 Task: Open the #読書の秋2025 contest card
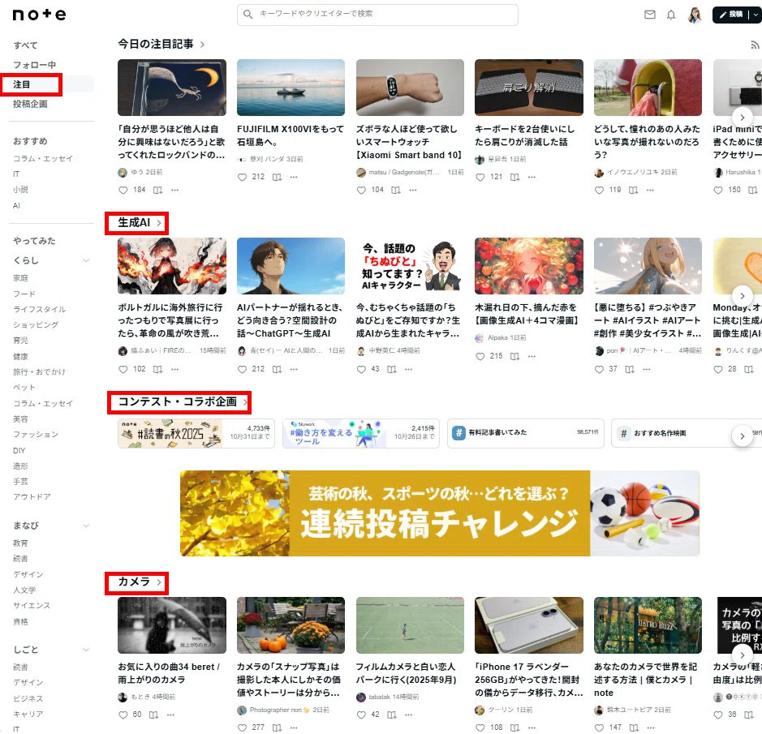[x=196, y=433]
